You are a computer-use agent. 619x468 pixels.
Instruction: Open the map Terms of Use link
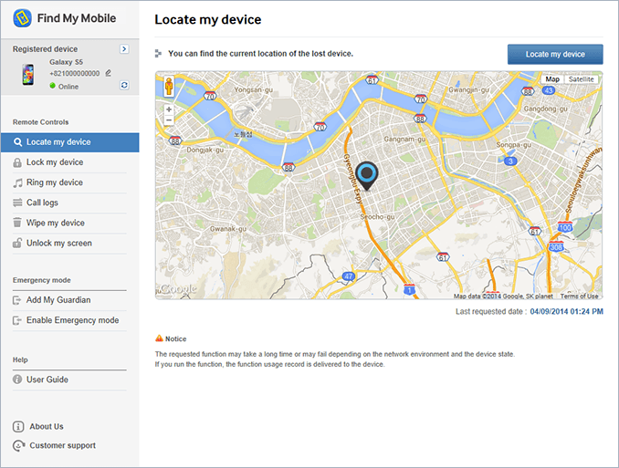tap(580, 296)
